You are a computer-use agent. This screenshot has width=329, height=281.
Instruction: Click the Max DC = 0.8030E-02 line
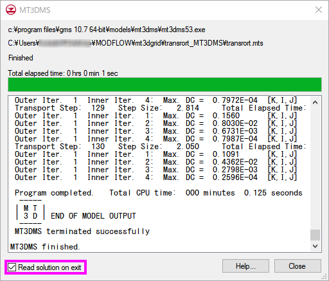coord(156,123)
